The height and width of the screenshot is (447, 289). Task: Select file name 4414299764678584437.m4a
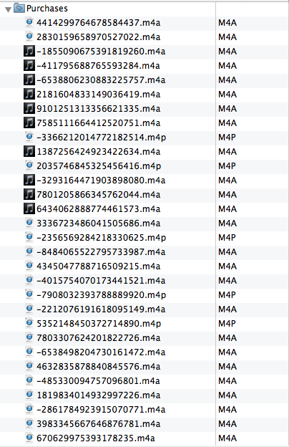(98, 23)
